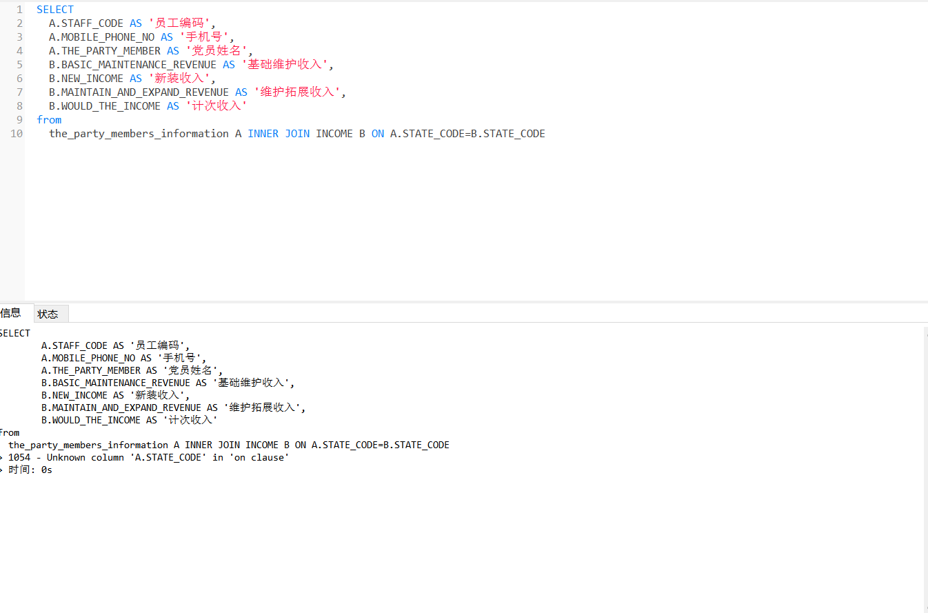Click A.MOBILE_PHONE_NO in editor line 3
Screen dimensions: 928x613
102,37
